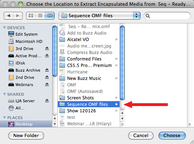This screenshot has height=144, width=194.
Task: Click the Cancel button
Action: [141, 135]
